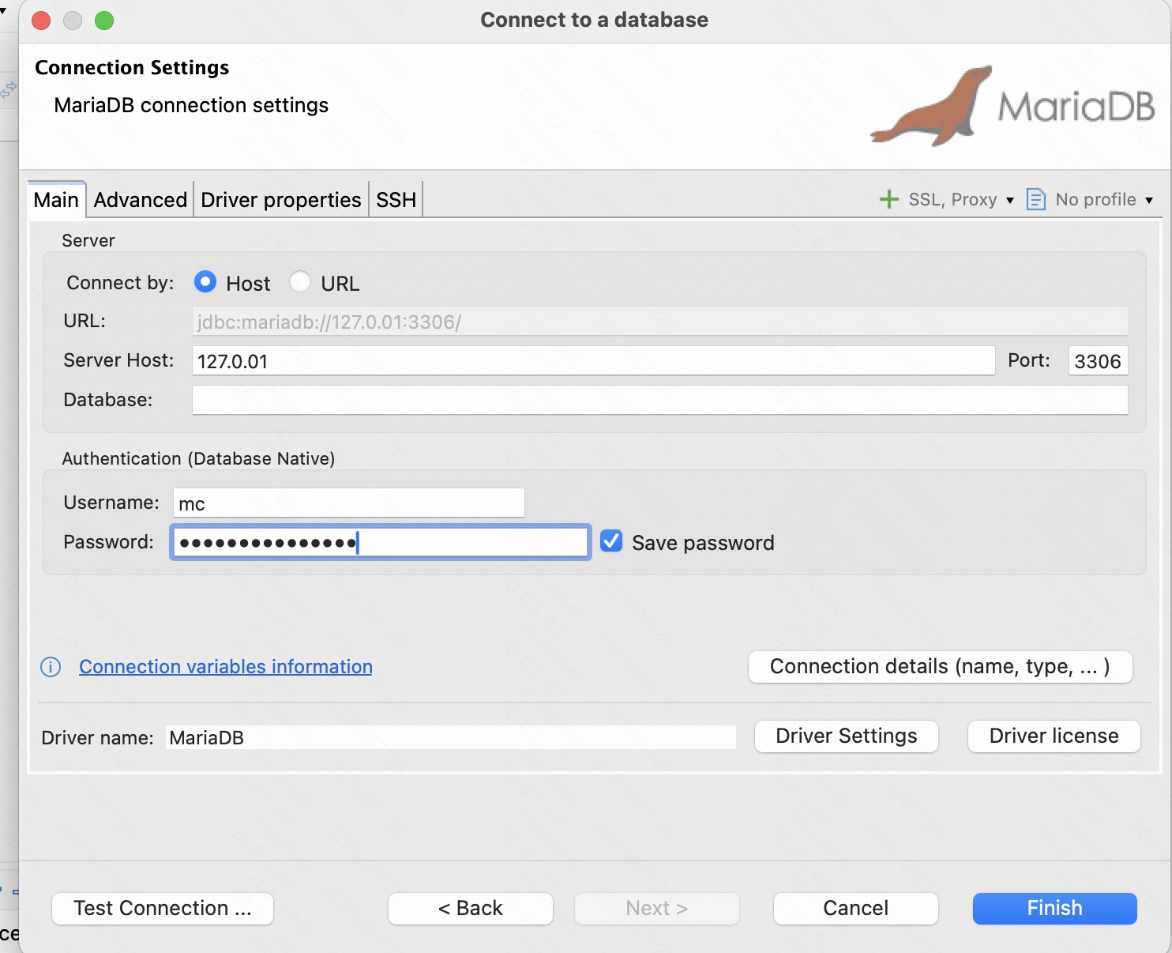Image resolution: width=1172 pixels, height=953 pixels.
Task: Click into the empty Database field
Action: point(660,400)
